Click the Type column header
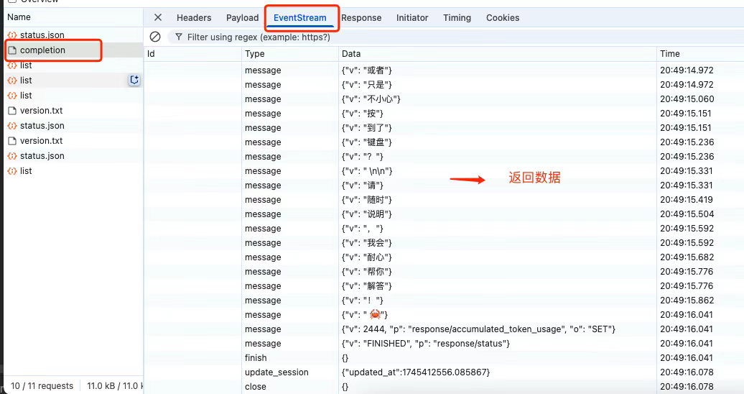744x394 pixels. (x=255, y=54)
